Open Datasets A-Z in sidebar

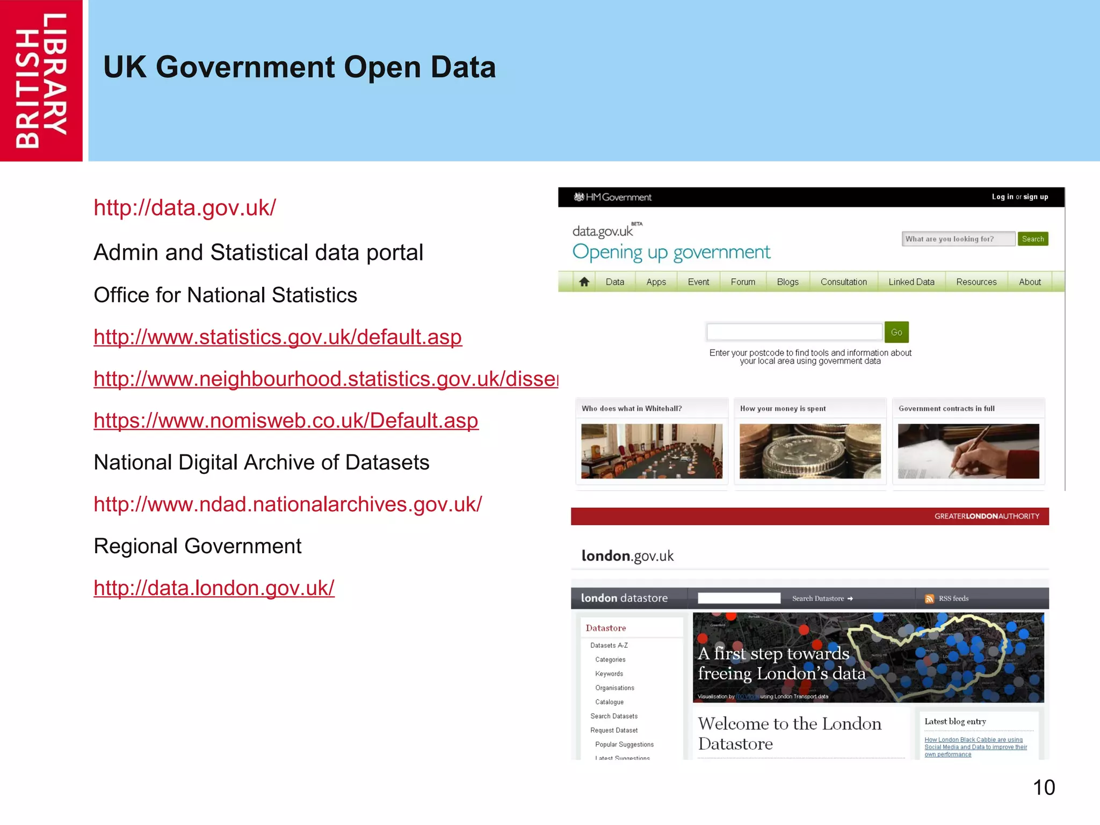click(609, 646)
